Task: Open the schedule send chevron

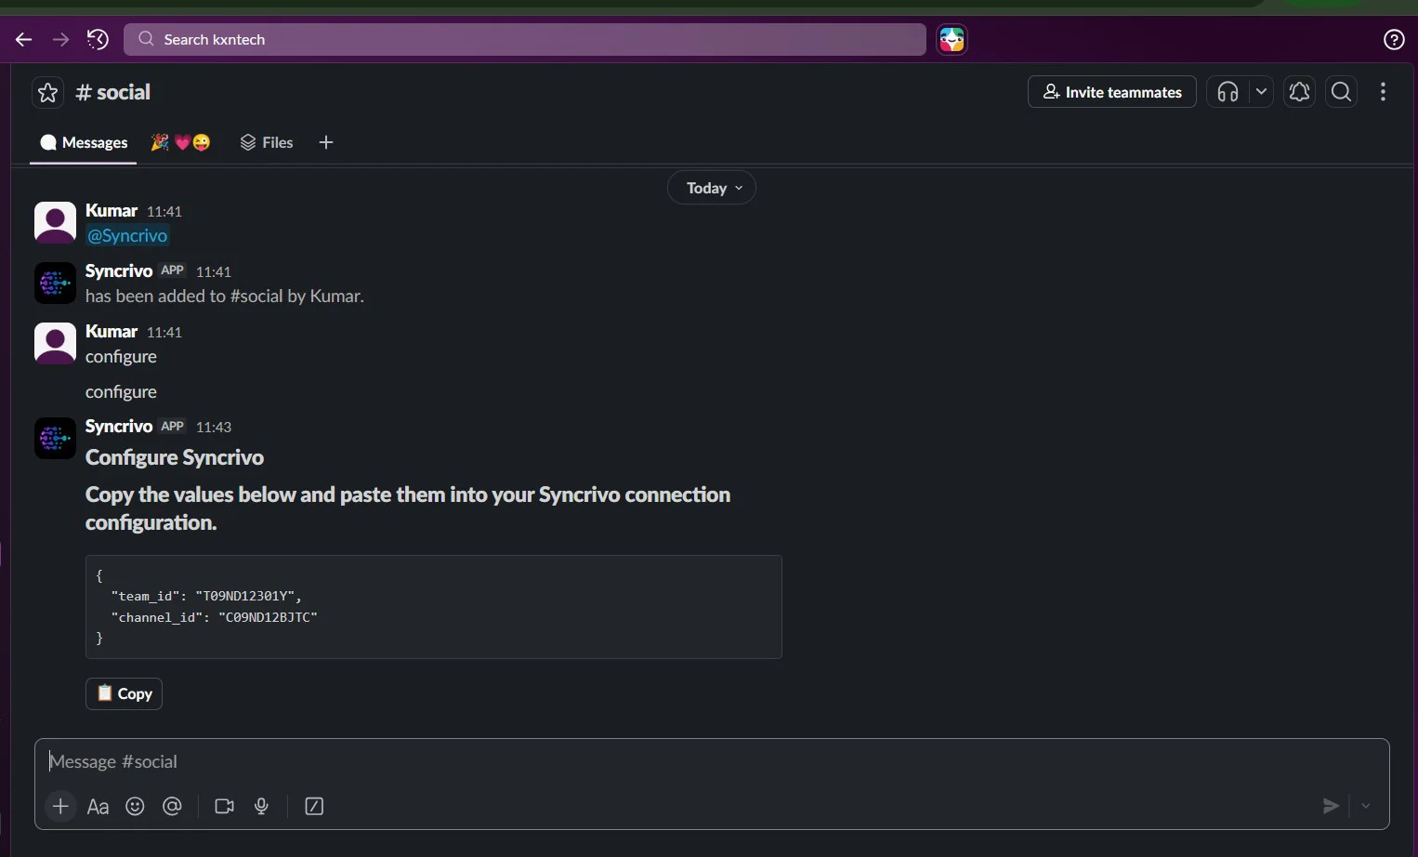Action: click(x=1366, y=806)
